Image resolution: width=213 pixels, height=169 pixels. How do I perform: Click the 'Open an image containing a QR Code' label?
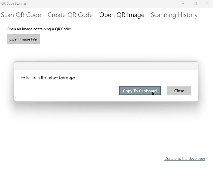(39, 29)
